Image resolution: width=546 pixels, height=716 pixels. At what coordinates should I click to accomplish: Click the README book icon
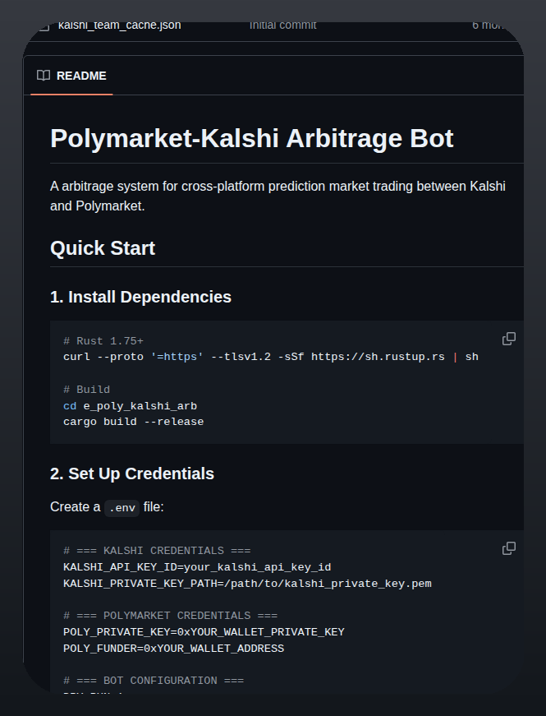click(x=44, y=76)
